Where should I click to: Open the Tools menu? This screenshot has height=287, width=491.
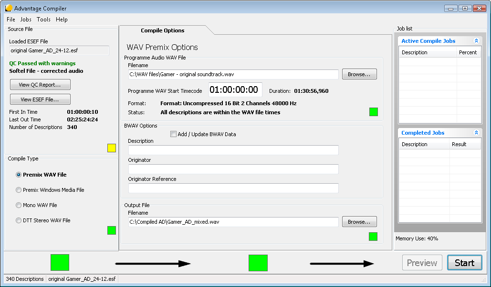click(43, 20)
